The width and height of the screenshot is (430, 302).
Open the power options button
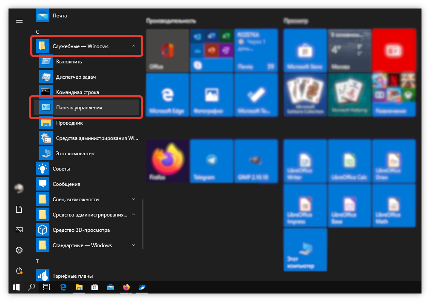(19, 271)
